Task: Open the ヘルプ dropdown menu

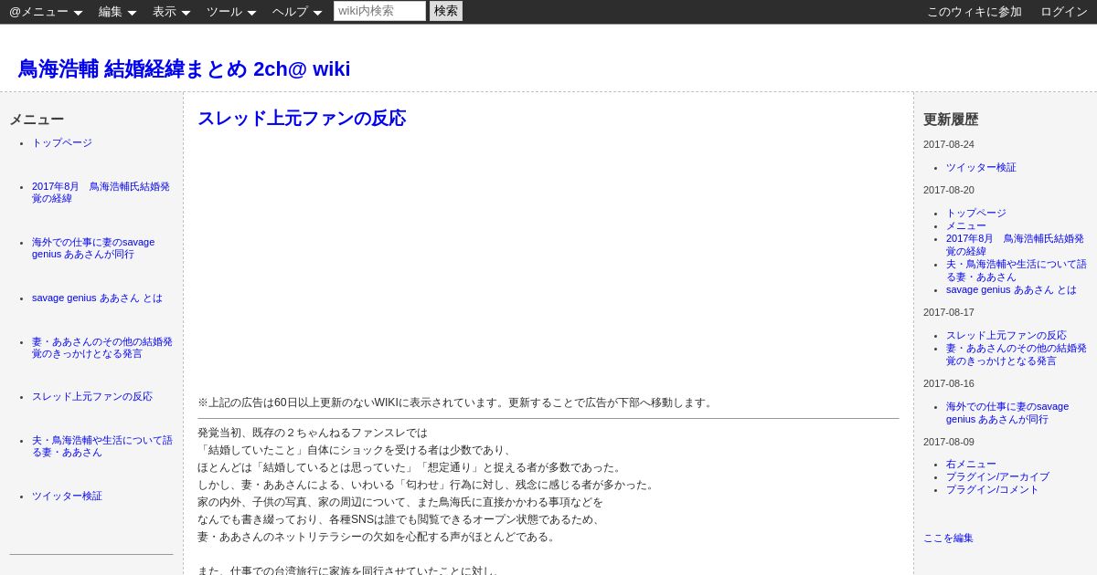Action: 297,12
